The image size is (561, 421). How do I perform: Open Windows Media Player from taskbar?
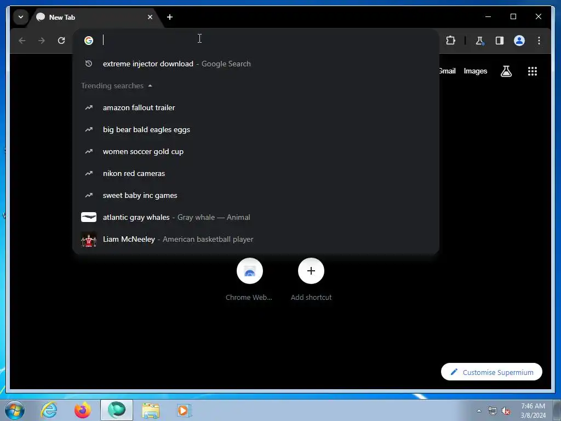(184, 410)
